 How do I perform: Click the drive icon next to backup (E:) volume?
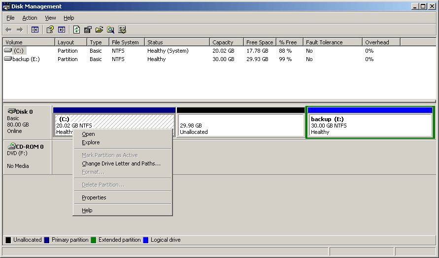coord(7,59)
